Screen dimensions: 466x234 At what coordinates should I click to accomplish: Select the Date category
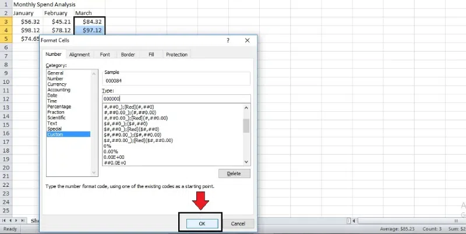click(52, 95)
